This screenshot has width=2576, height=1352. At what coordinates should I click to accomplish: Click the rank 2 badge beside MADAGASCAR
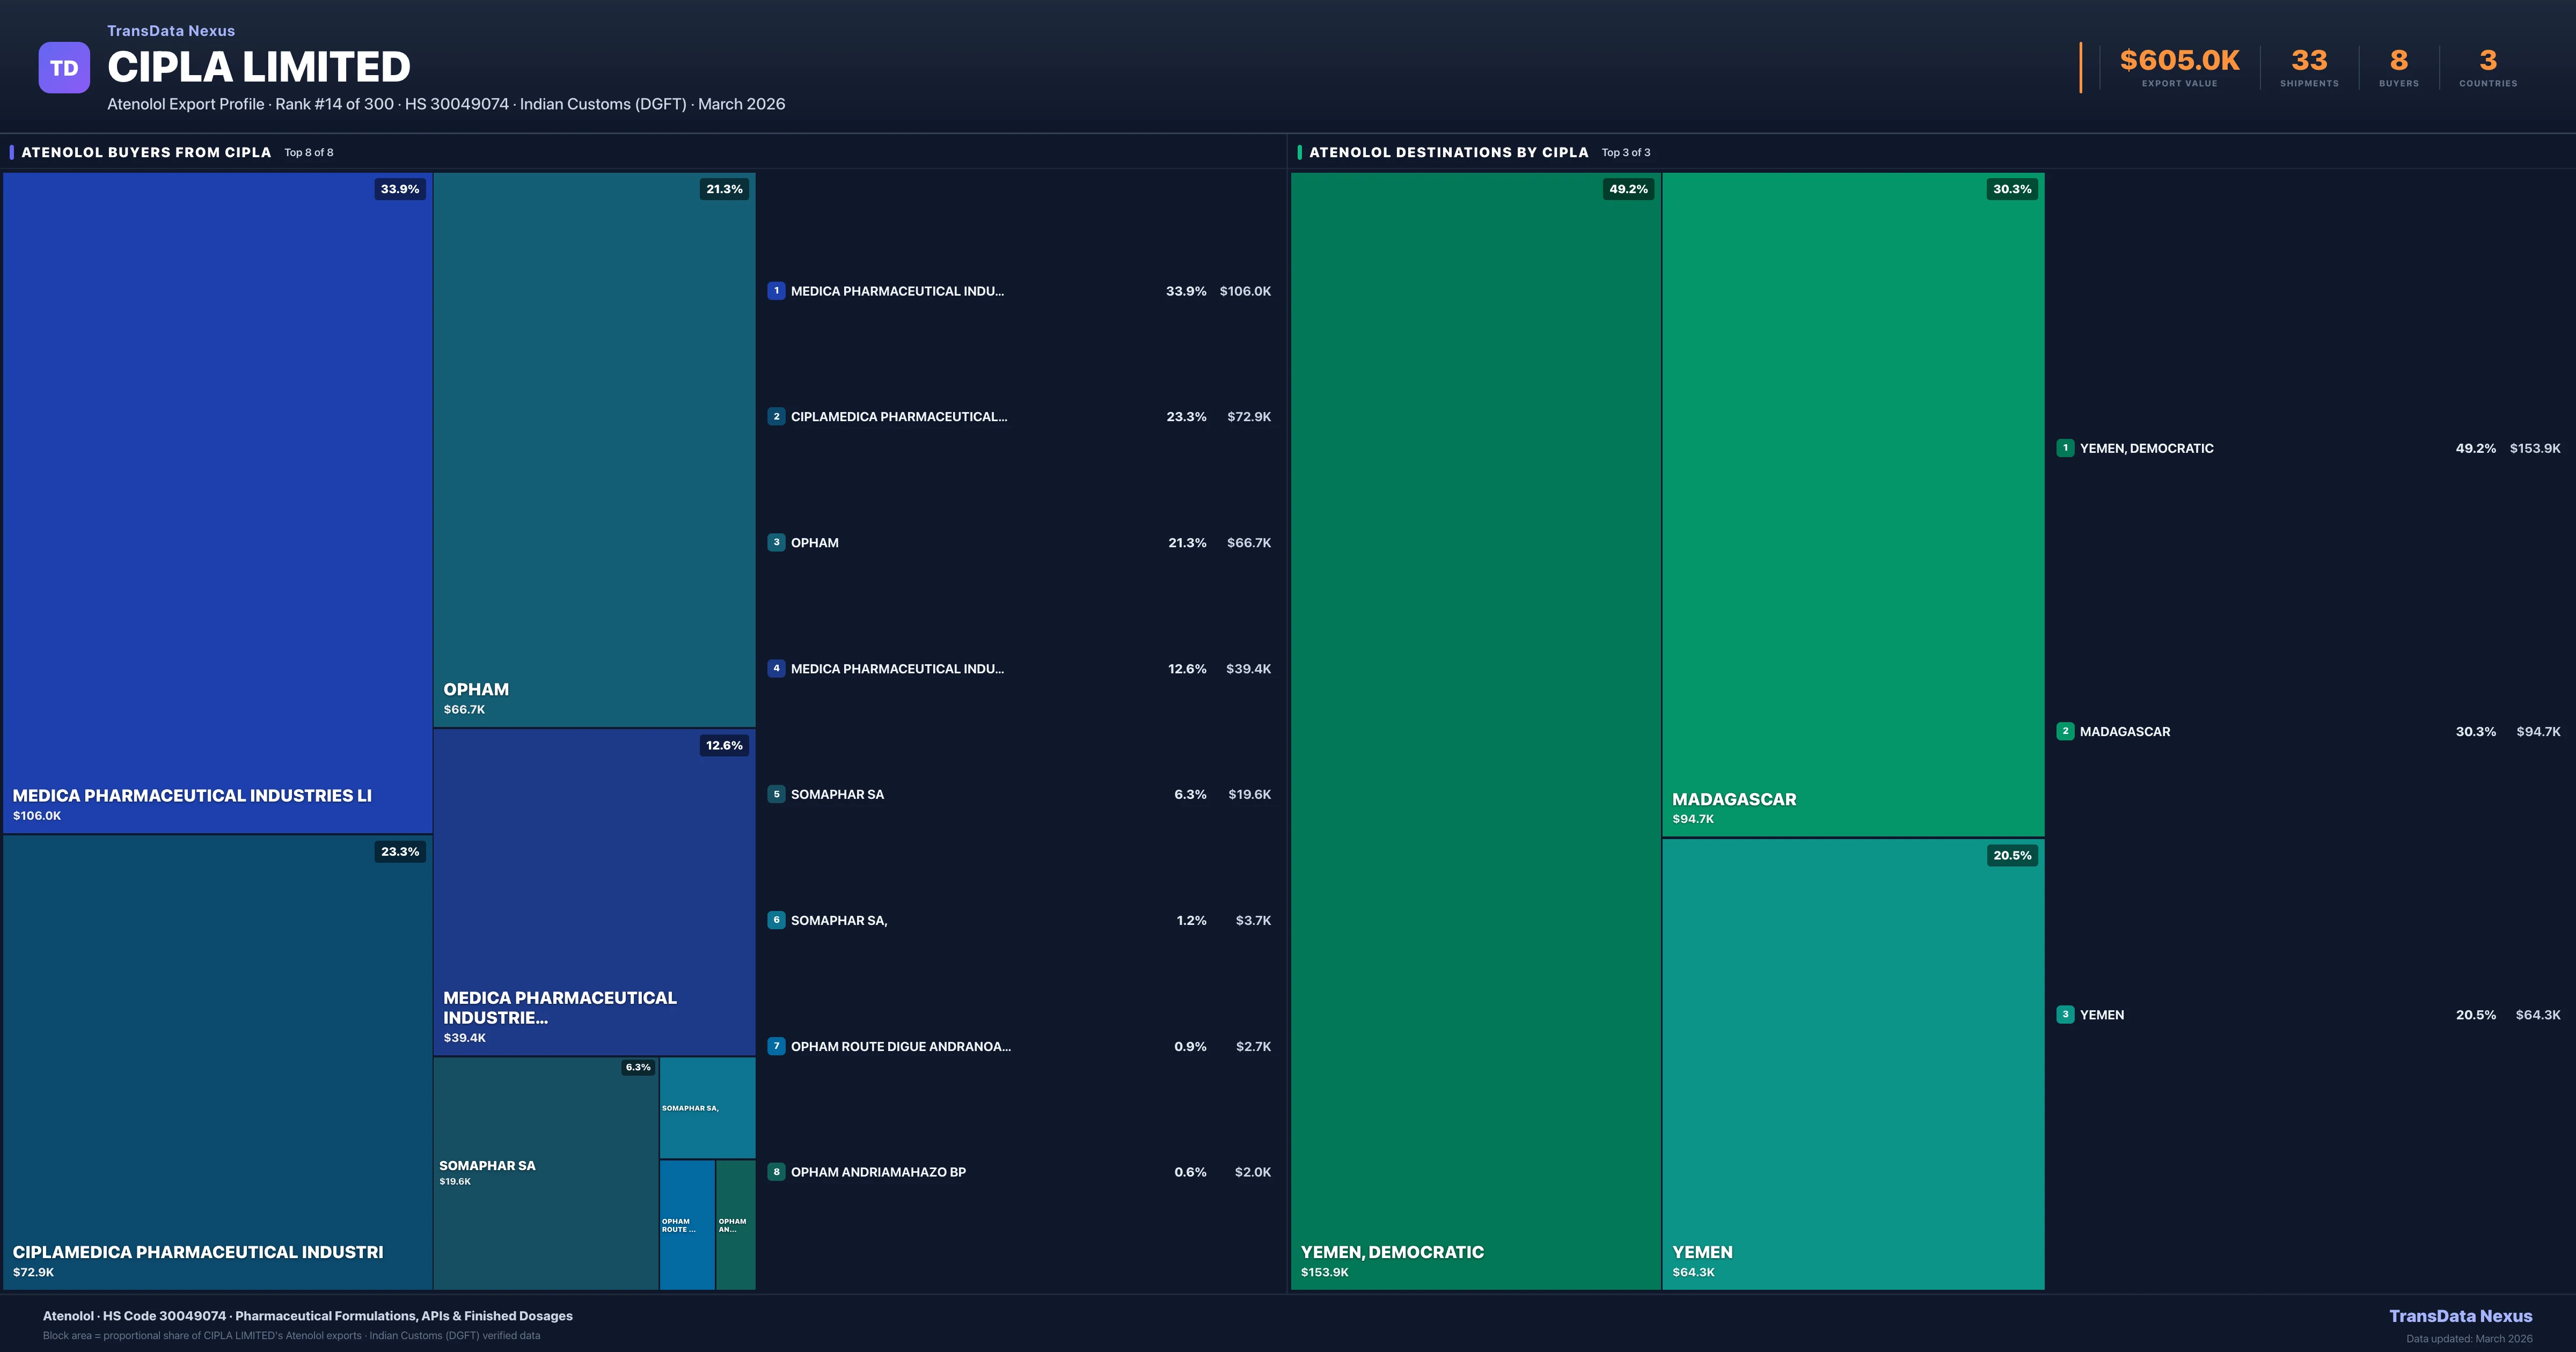pyautogui.click(x=2065, y=731)
